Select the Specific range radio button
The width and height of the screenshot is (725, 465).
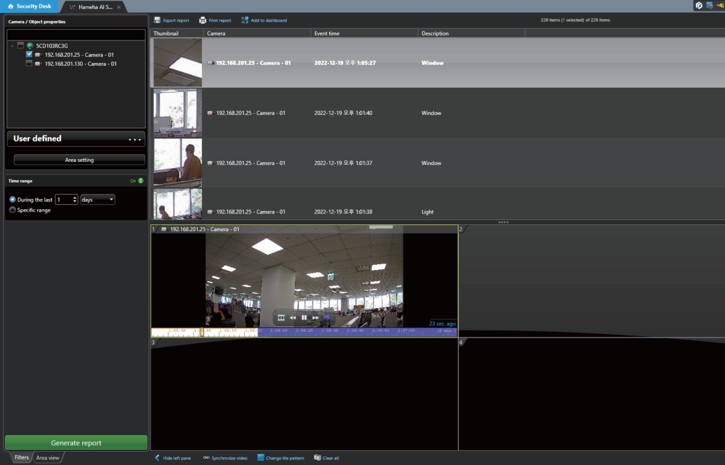tap(13, 210)
